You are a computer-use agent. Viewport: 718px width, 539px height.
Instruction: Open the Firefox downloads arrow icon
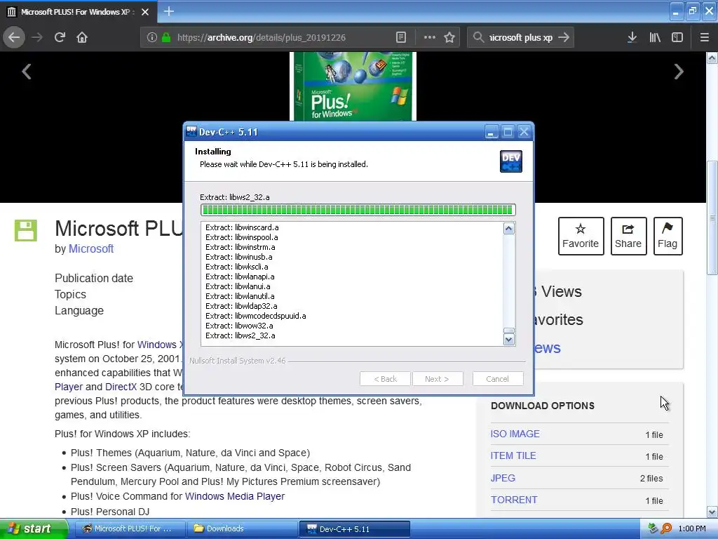[x=632, y=37]
